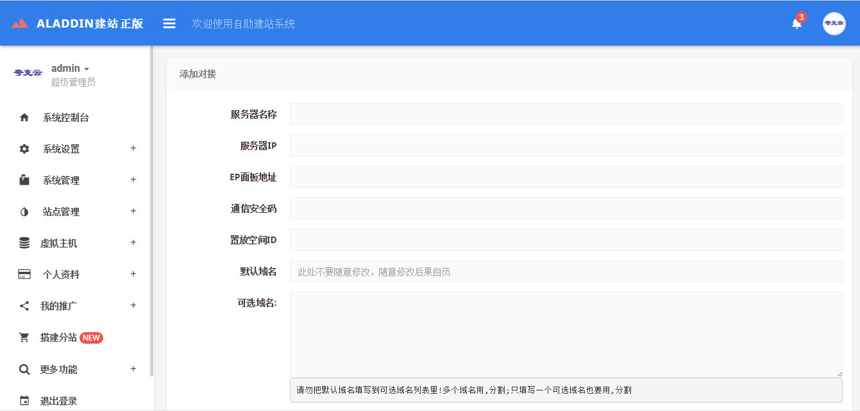860x411 pixels.
Task: Expand the 个人资料 submenu plus
Action: (x=133, y=274)
